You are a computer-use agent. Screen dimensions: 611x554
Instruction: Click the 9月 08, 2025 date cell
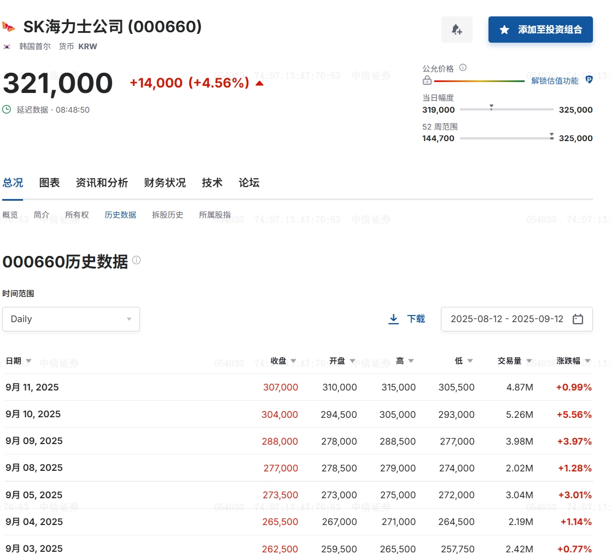(x=34, y=468)
